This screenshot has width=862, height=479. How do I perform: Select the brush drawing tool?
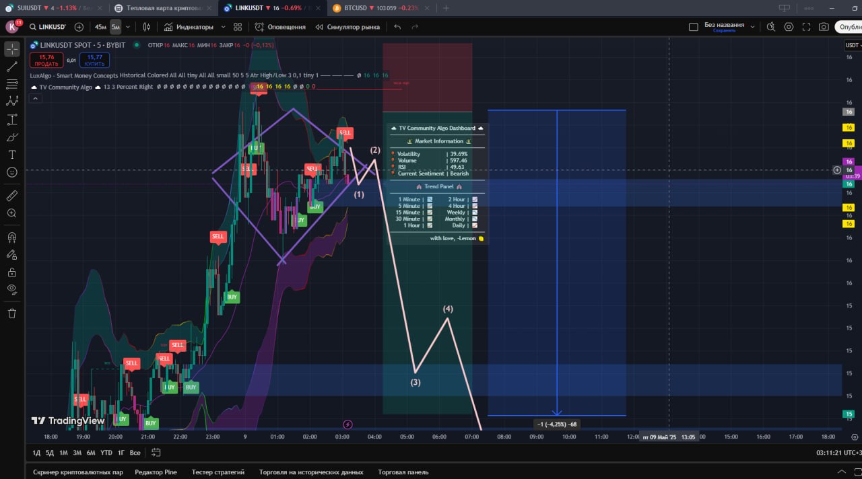coord(12,137)
